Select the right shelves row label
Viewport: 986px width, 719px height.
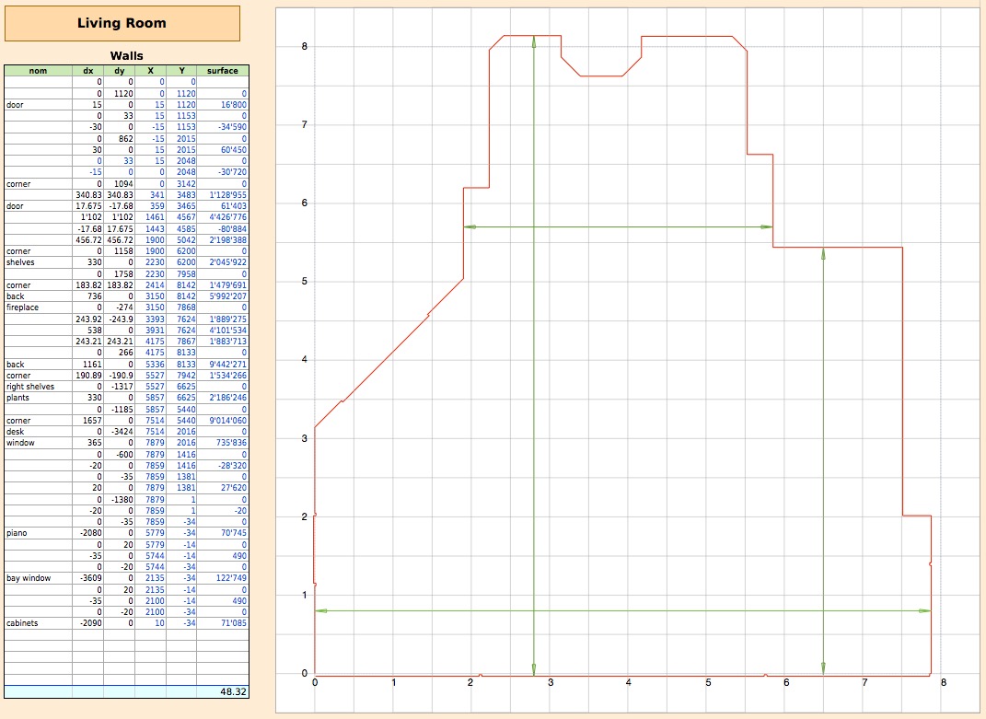point(30,387)
